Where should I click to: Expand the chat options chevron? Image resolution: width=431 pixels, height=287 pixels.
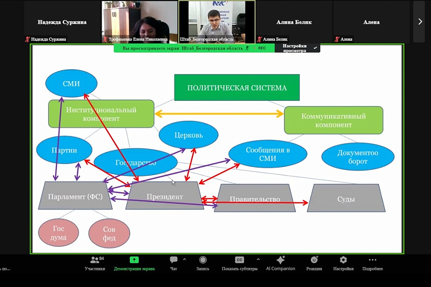[x=185, y=259]
